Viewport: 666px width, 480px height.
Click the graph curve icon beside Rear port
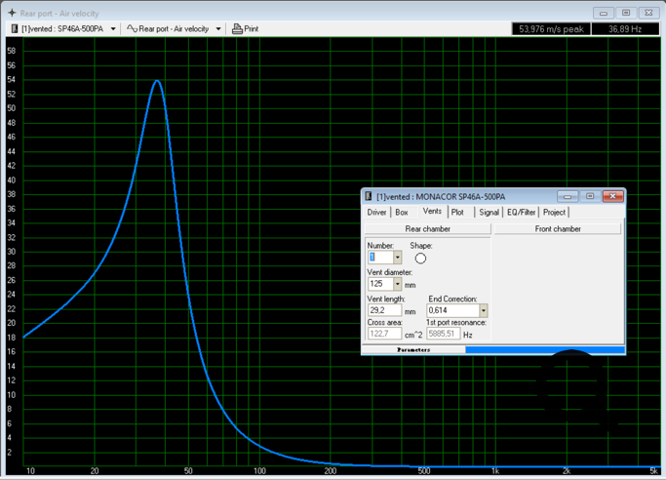(x=132, y=29)
